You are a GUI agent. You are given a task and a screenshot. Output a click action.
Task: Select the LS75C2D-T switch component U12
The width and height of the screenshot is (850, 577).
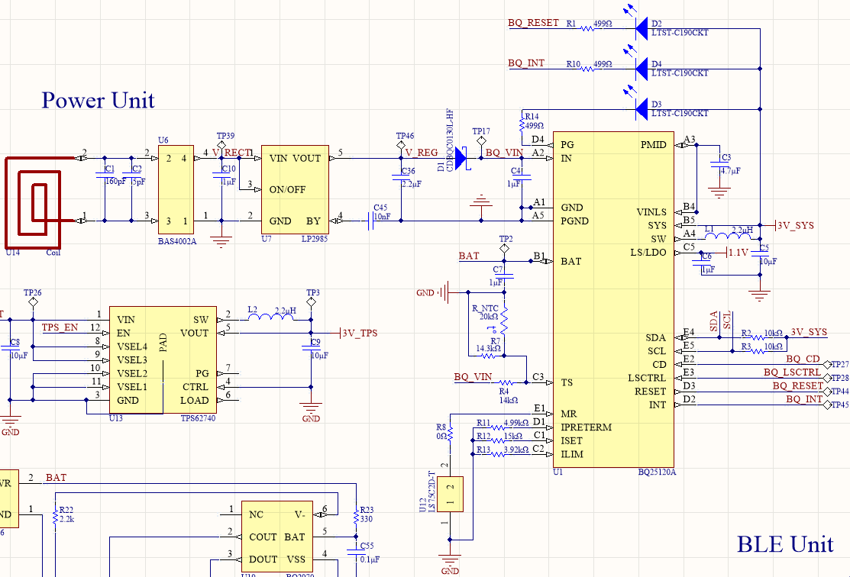click(x=450, y=494)
